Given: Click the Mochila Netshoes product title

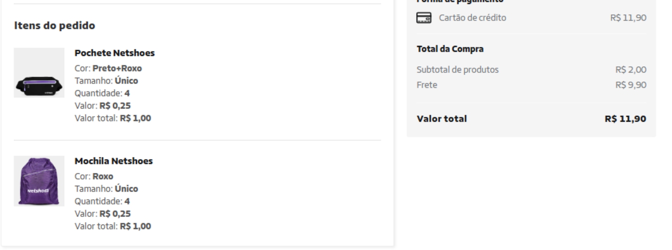Looking at the screenshot, I should click(x=113, y=161).
